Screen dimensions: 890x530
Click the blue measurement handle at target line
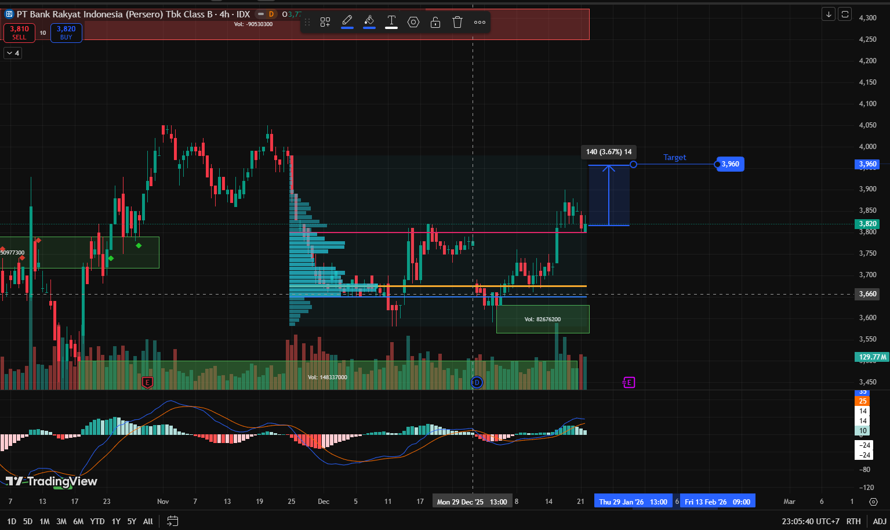point(634,165)
